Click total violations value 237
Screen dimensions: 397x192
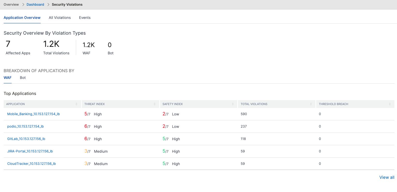coord(244,126)
